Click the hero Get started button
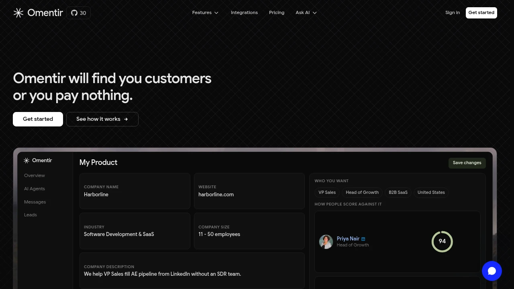The width and height of the screenshot is (514, 289). coord(38,119)
